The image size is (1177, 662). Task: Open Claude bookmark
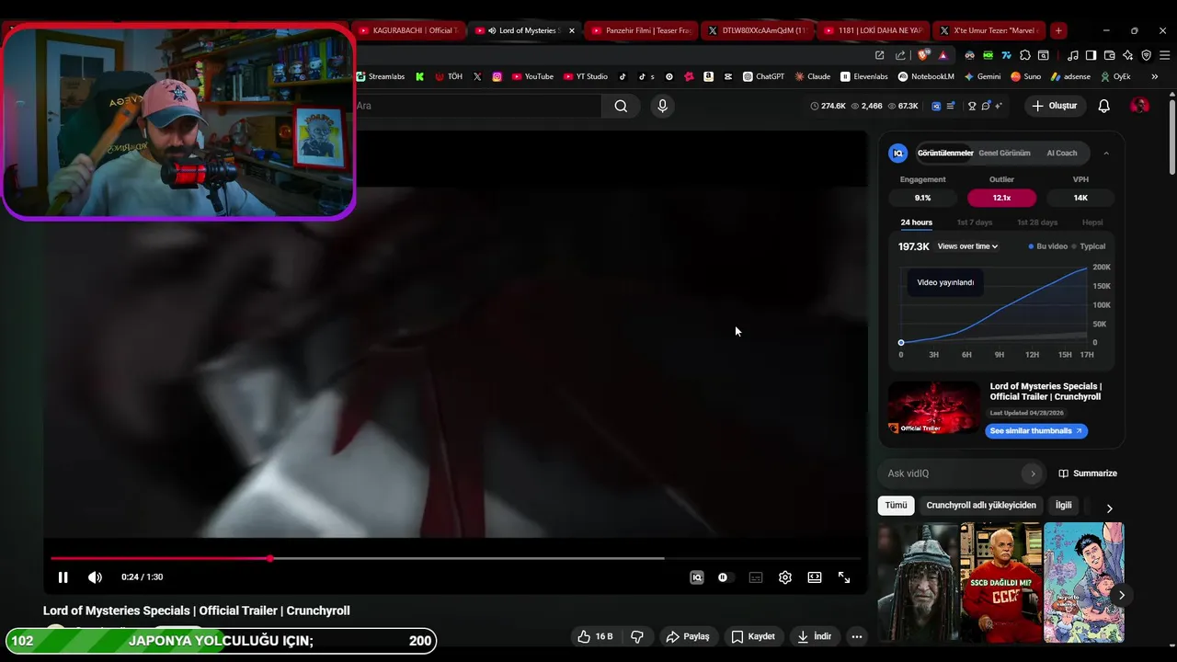(813, 76)
